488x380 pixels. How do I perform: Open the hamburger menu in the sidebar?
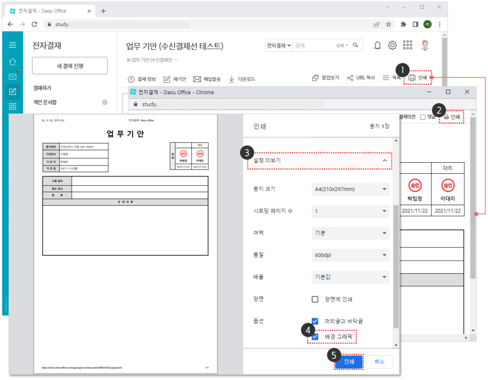[13, 46]
